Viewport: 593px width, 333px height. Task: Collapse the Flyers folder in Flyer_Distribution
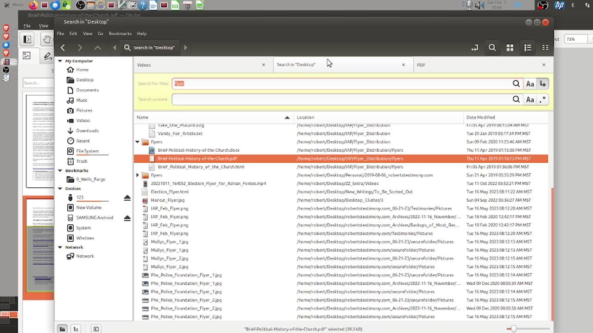(138, 142)
